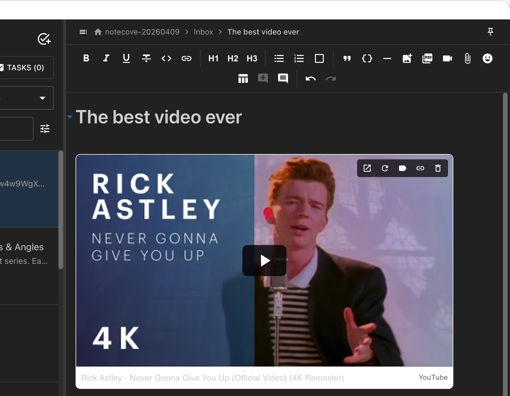Image resolution: width=510 pixels, height=396 pixels.
Task: Insert a hyperlink from the toolbar
Action: point(187,58)
